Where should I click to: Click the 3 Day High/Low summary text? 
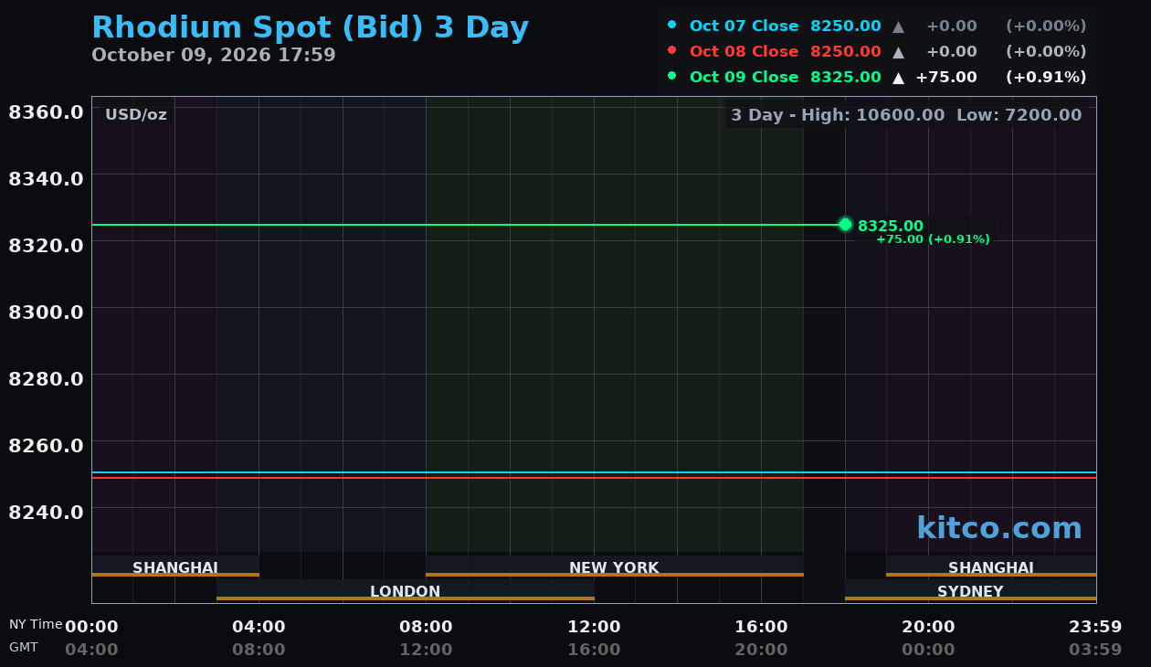tap(906, 115)
